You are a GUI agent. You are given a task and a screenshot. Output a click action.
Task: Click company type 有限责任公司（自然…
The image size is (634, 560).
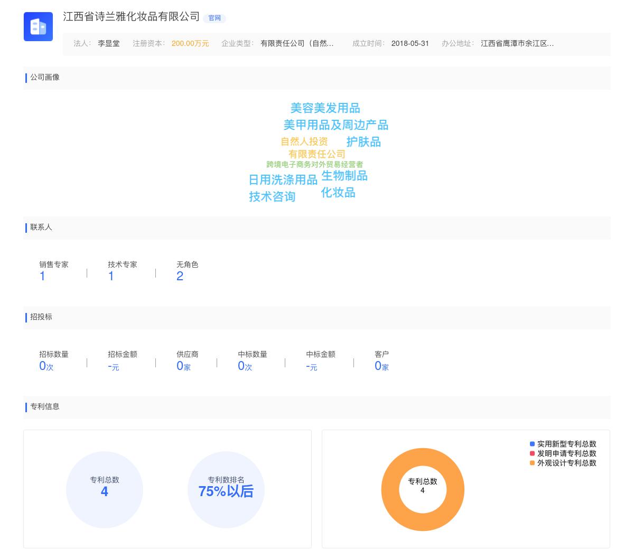click(x=297, y=43)
